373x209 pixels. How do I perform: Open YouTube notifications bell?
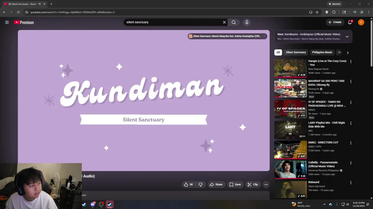(x=350, y=22)
